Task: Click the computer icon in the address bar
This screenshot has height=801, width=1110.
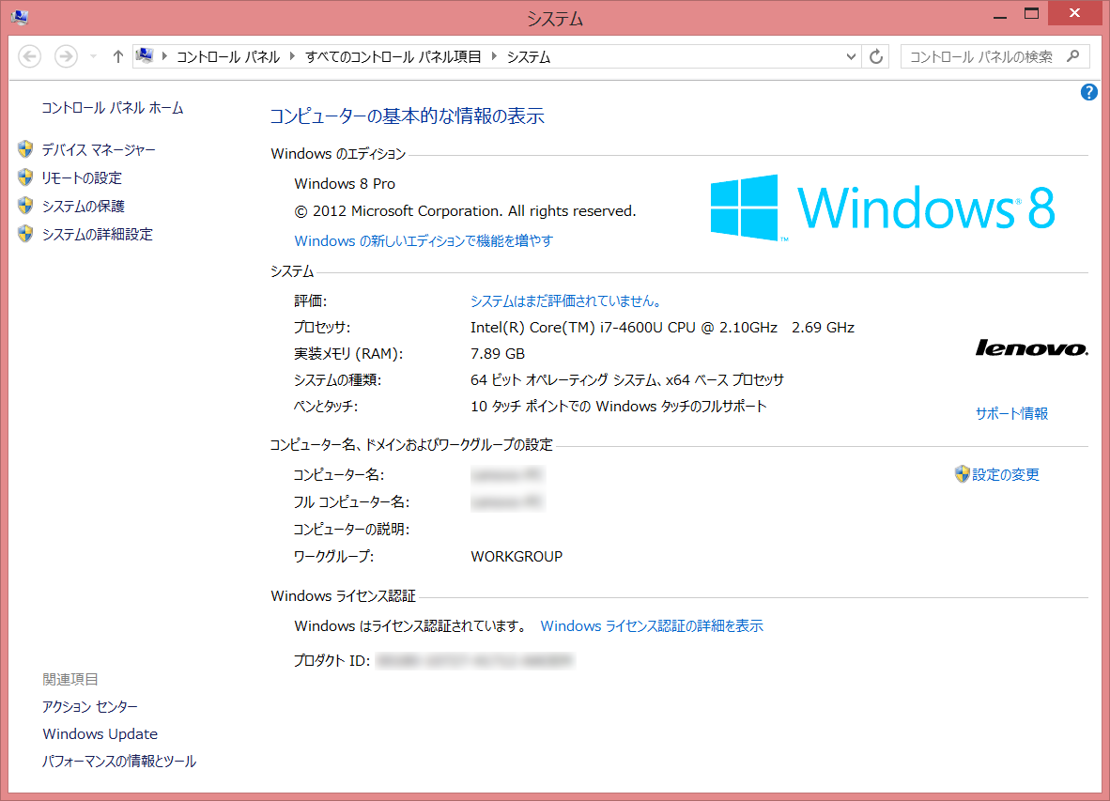Action: click(x=145, y=56)
